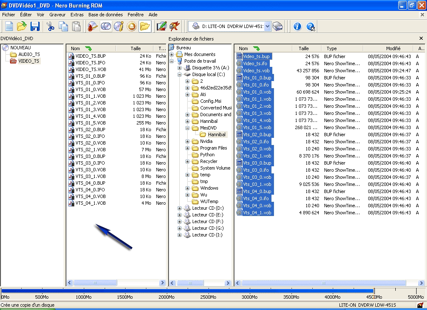Open the Extras menu
This screenshot has width=427, height=310.
pos(77,15)
